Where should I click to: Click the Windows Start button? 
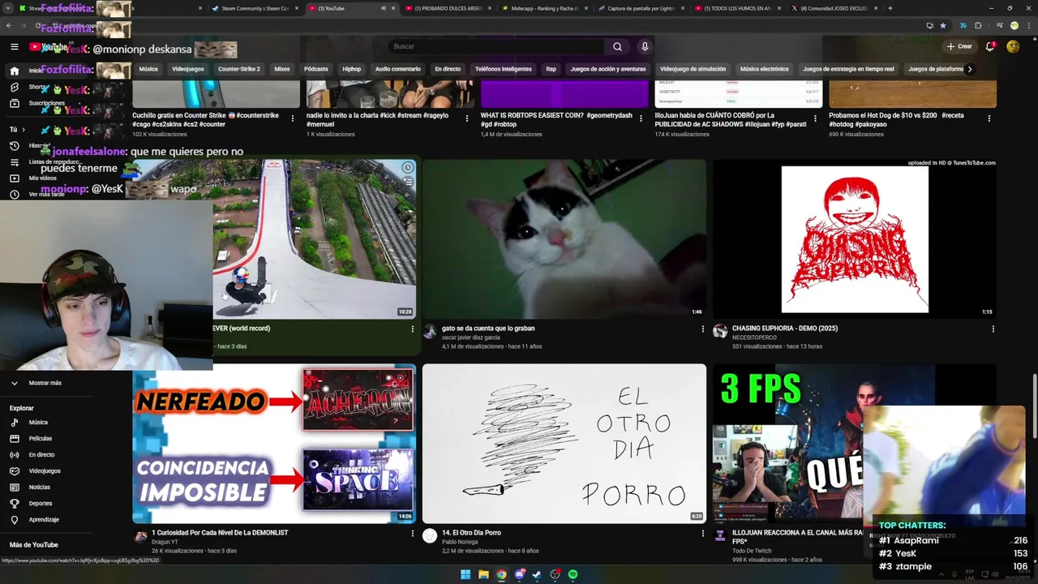click(x=465, y=574)
